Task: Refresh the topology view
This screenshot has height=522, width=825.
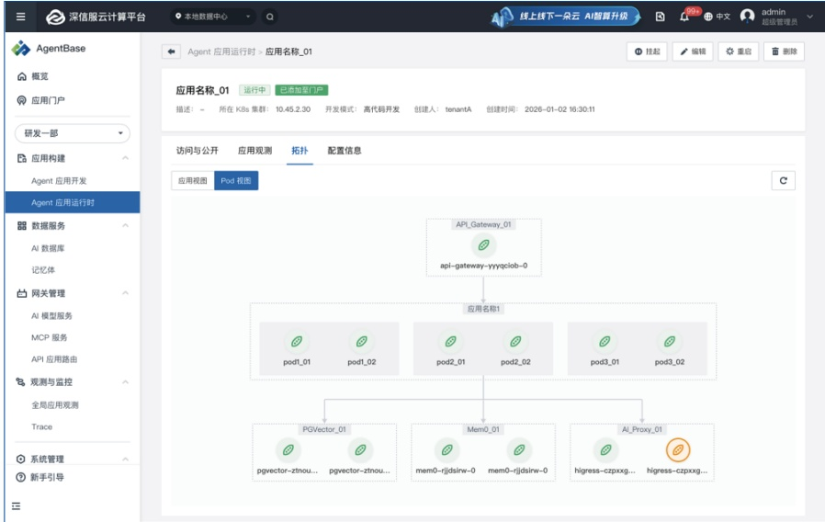Action: point(783,180)
